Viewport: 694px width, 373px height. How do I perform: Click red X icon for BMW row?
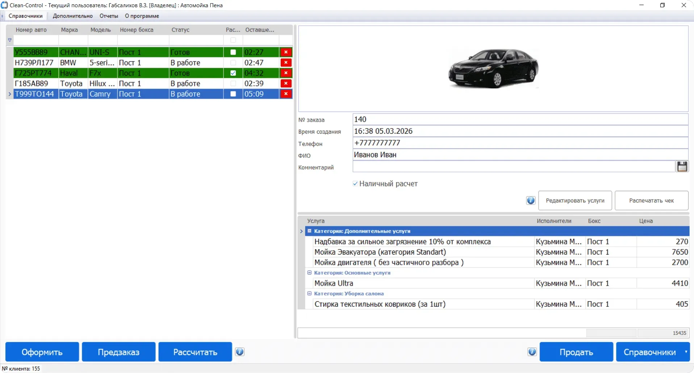click(286, 63)
